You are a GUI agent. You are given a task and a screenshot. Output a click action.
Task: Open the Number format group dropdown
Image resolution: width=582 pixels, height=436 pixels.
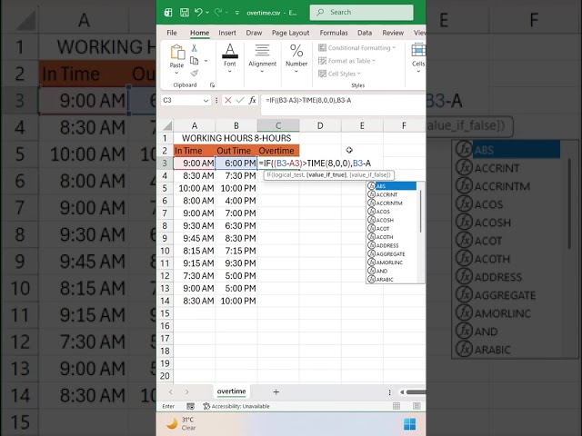(296, 57)
